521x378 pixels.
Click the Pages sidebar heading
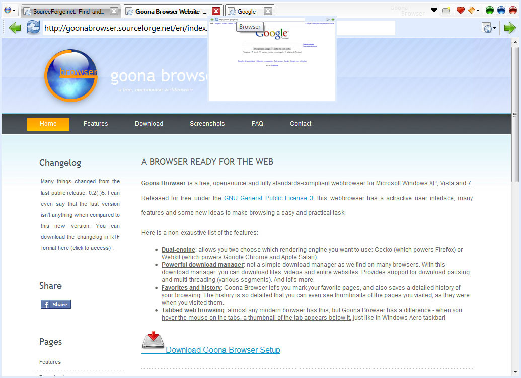(50, 342)
